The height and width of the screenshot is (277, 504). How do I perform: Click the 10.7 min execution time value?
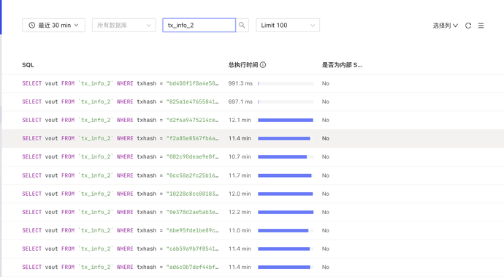pyautogui.click(x=240, y=156)
